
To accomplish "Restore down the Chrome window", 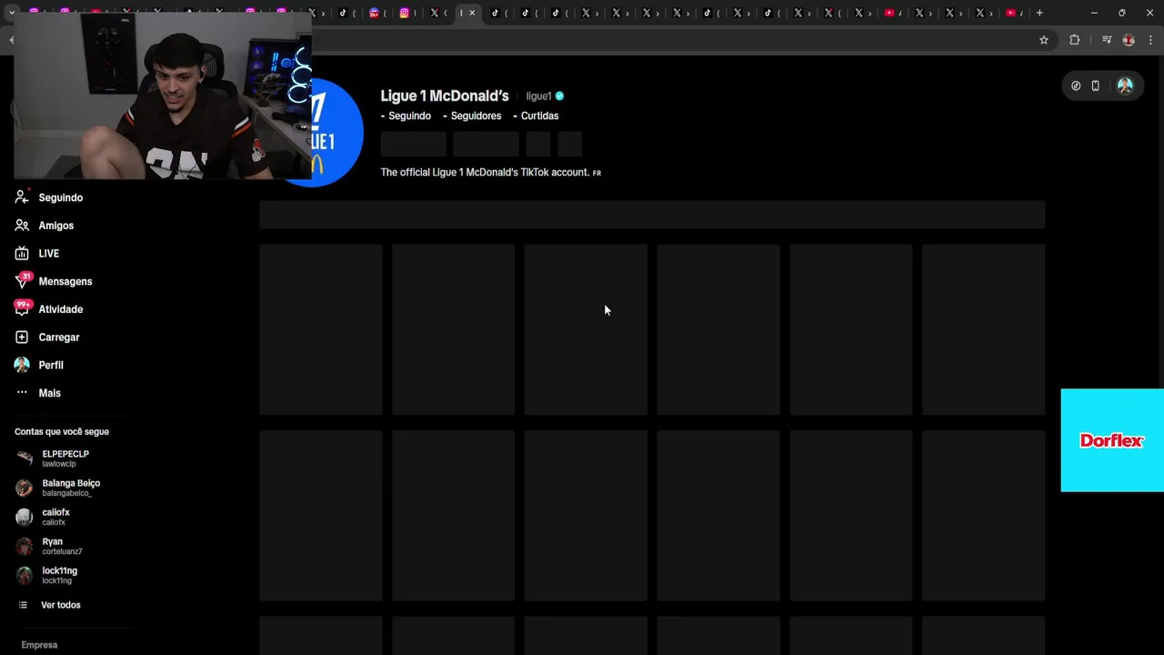I will tap(1121, 13).
